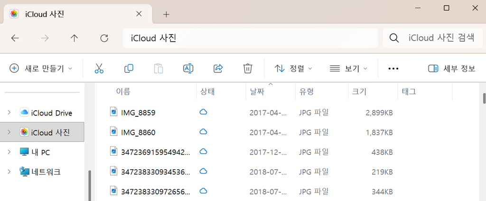Viewport: 486px width, 201px height.
Task: Close the iCloud 사진 tab
Action: [139, 14]
